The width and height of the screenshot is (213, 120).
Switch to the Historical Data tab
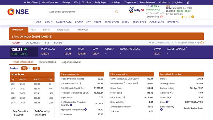coord(47,62)
